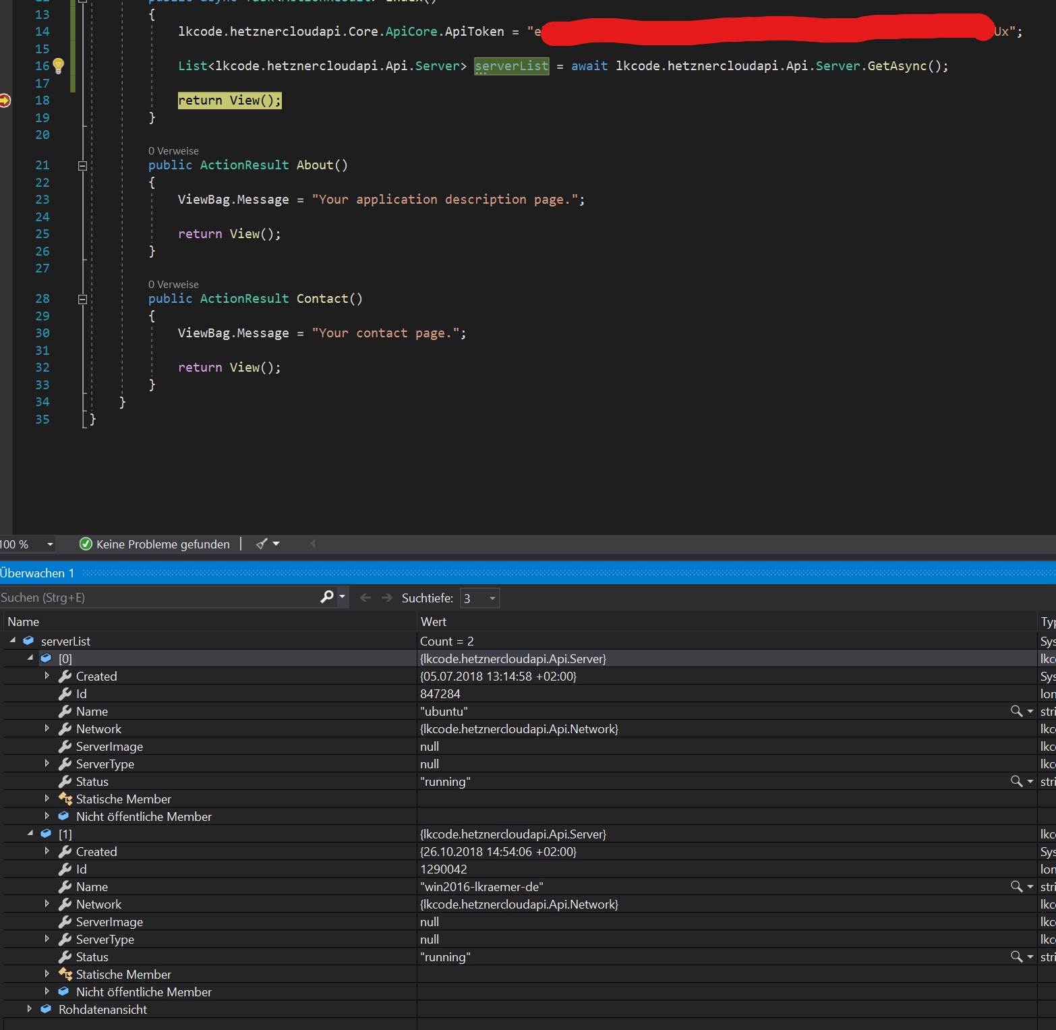Expand Nicht öffentliche Member under item [0]
The image size is (1056, 1030).
(47, 816)
